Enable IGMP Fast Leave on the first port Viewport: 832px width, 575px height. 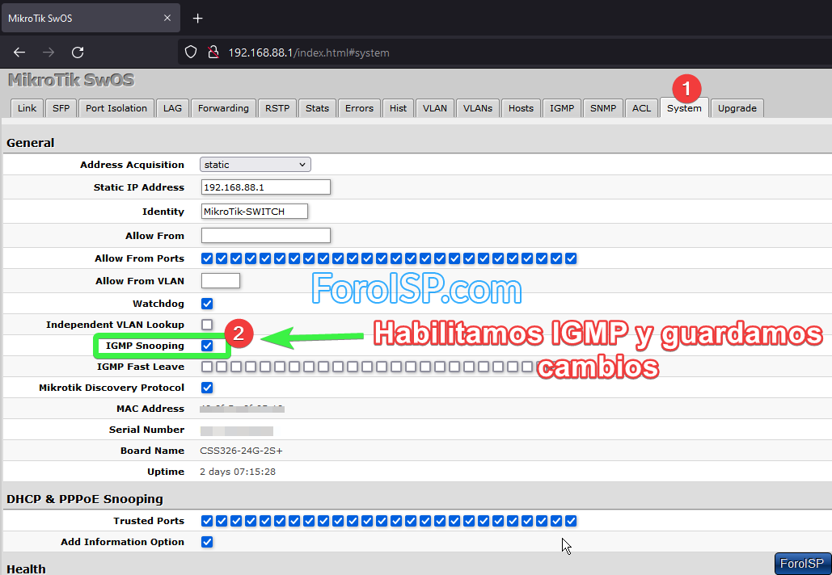(207, 366)
